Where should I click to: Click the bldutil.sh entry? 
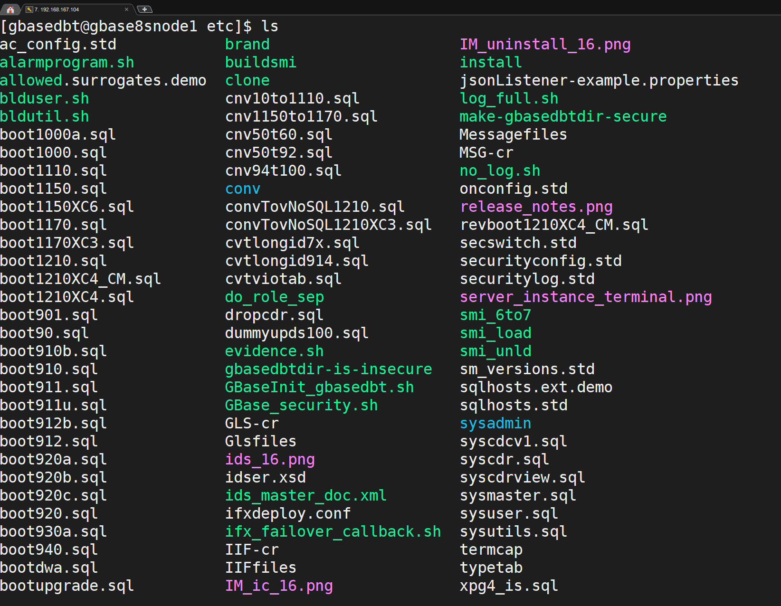pos(45,117)
